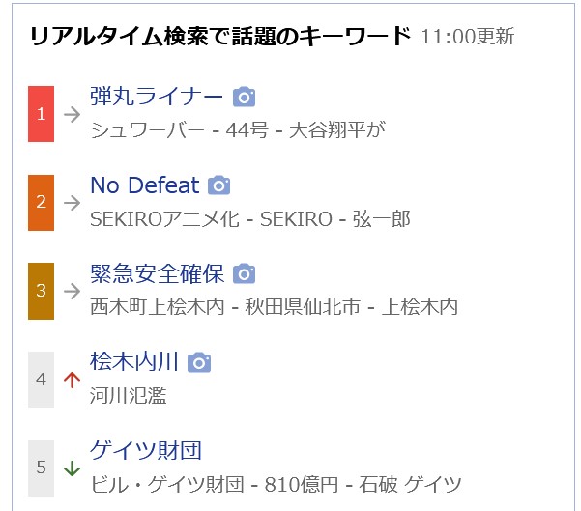Open the No Defeat keyword link
This screenshot has height=511, width=581.
[144, 185]
